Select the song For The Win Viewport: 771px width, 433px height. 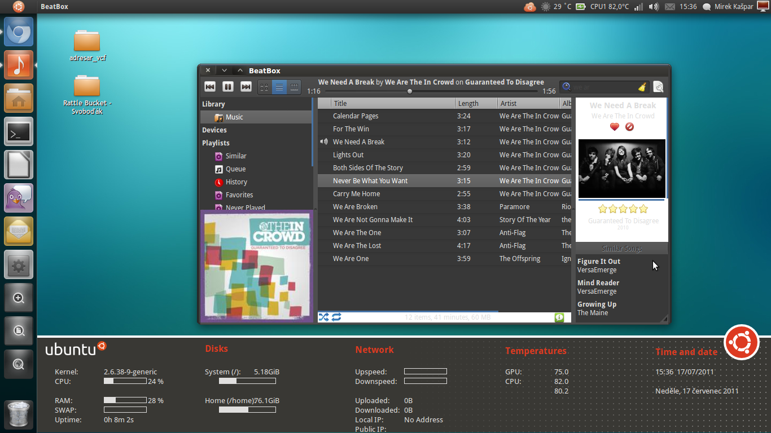click(444, 129)
